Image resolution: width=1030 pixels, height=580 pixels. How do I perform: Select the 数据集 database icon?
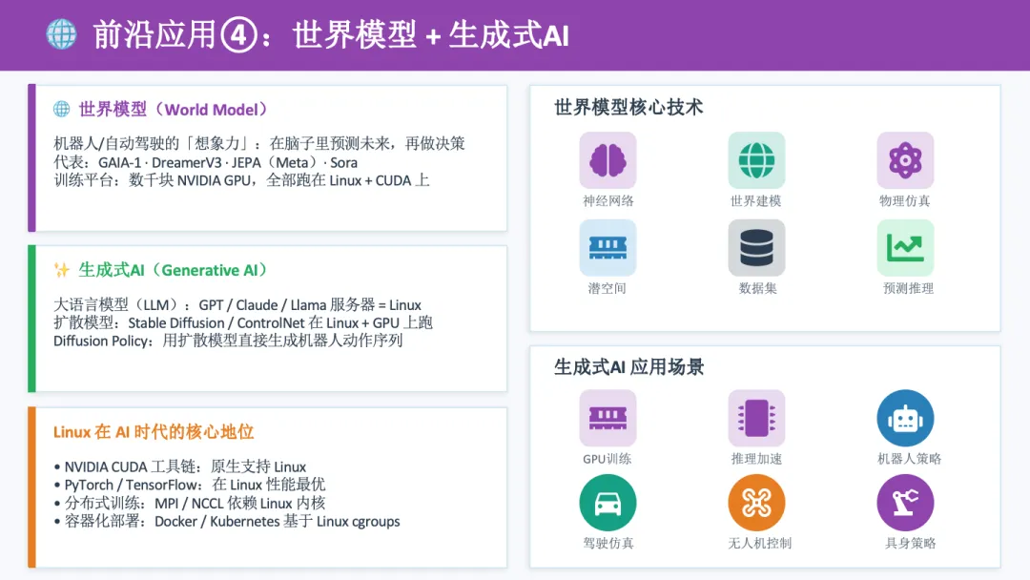tap(756, 248)
